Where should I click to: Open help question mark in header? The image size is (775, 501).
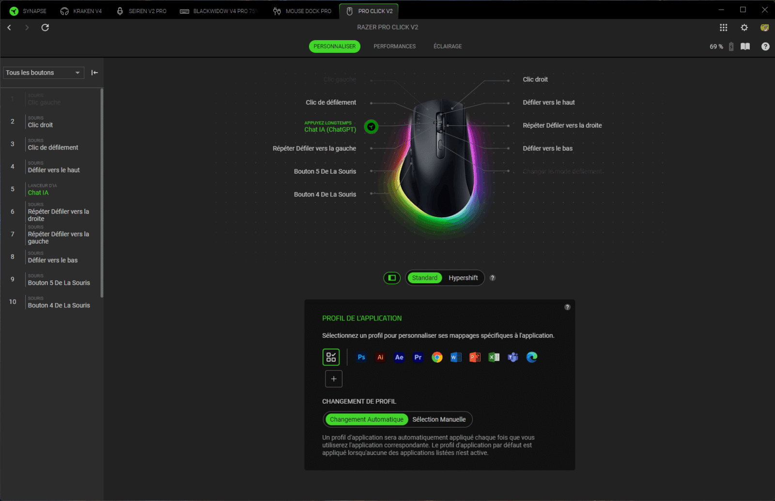coord(765,46)
